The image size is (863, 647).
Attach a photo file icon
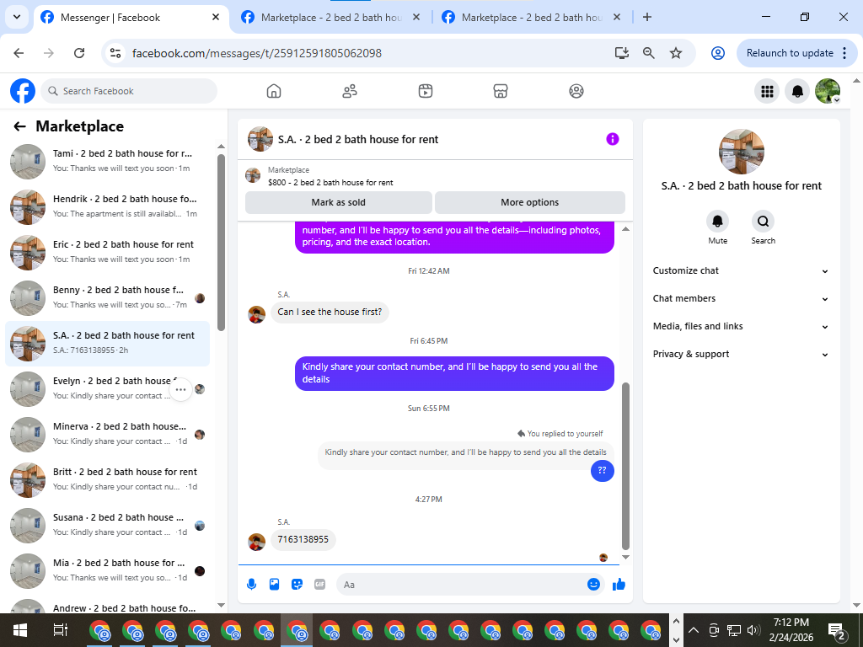[274, 585]
